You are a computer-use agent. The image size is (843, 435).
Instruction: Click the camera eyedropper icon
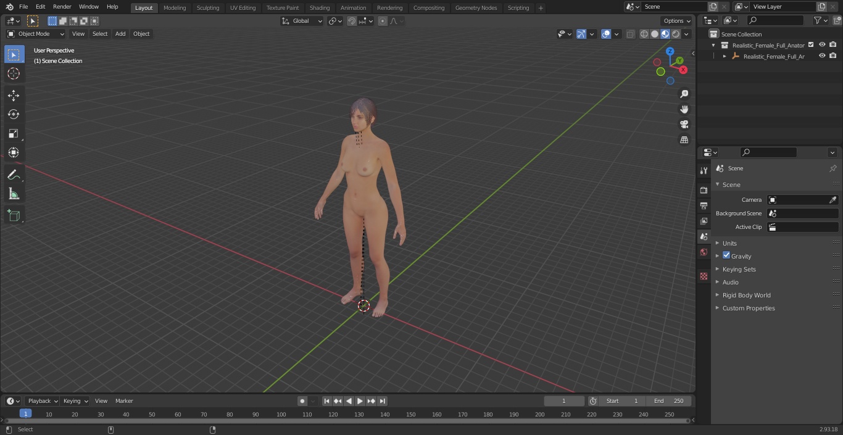pyautogui.click(x=833, y=200)
